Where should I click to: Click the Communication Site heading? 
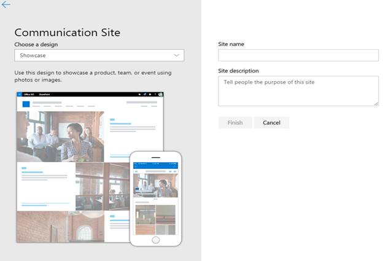coord(68,33)
